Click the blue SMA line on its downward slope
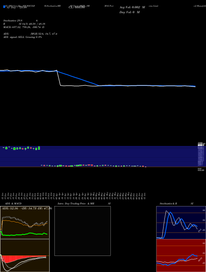The image size is (206, 272). point(78,78)
